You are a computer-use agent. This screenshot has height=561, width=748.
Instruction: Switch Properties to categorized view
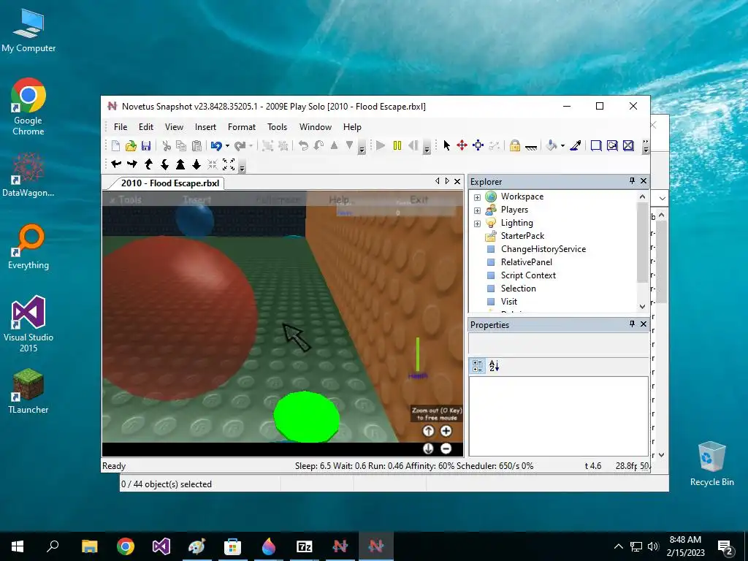click(478, 366)
